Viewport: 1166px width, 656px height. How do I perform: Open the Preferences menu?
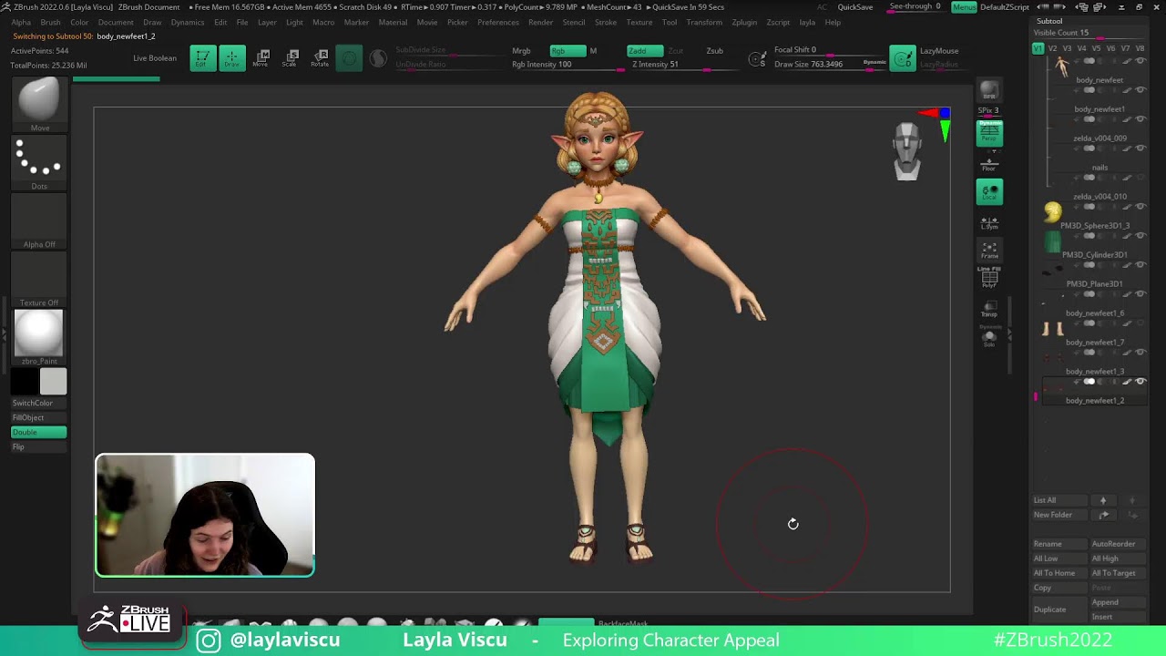498,22
